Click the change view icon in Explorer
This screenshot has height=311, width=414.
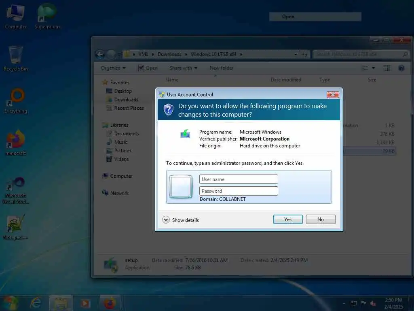tap(365, 68)
